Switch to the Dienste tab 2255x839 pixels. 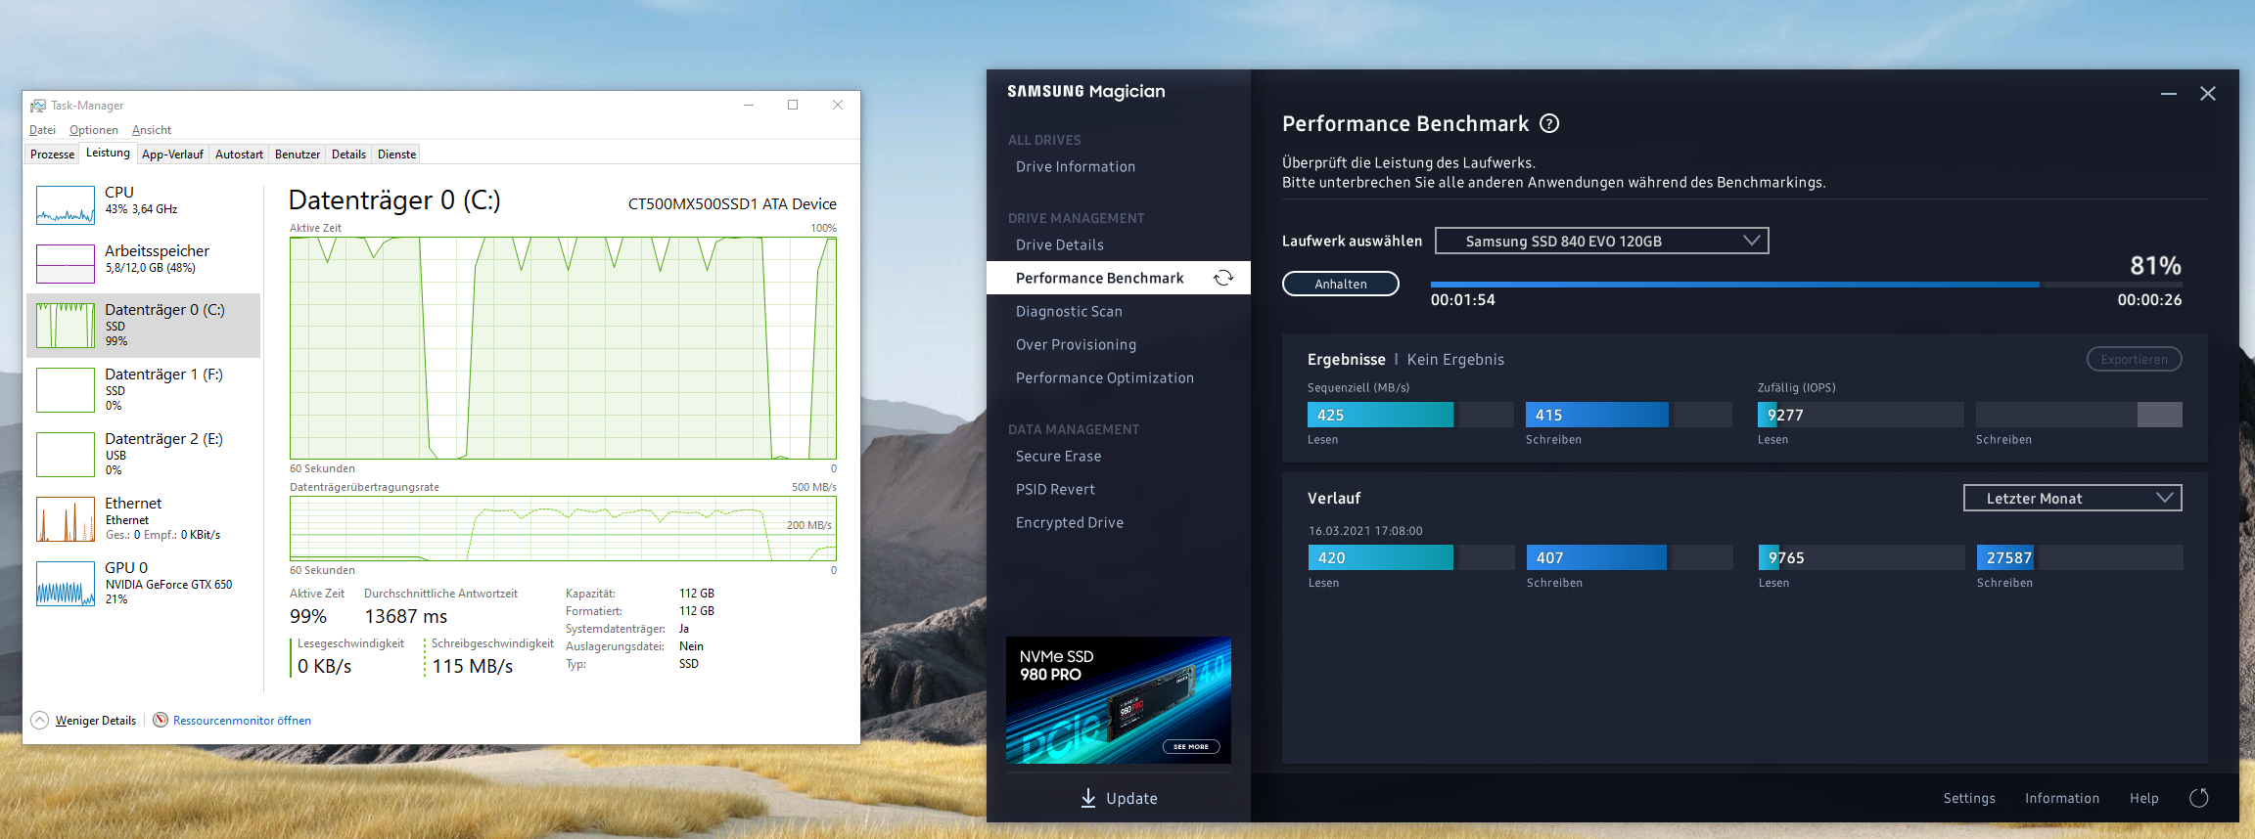coord(396,155)
